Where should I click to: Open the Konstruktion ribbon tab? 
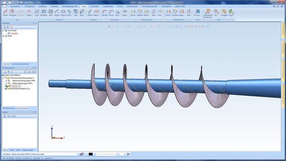click(x=15, y=6)
